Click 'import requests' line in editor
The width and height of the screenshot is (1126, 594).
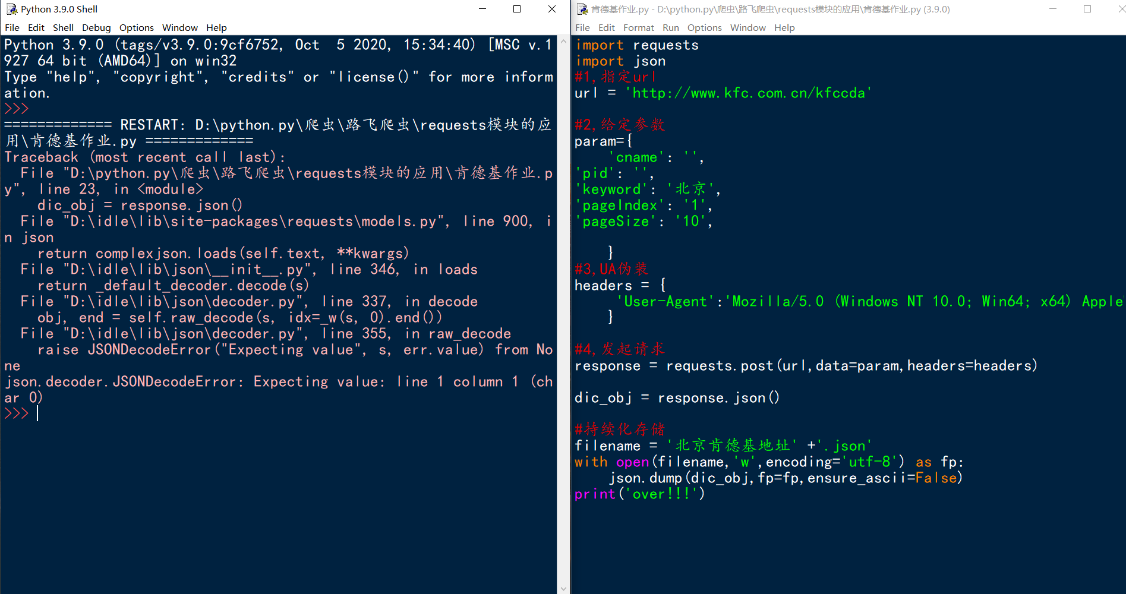(x=636, y=45)
